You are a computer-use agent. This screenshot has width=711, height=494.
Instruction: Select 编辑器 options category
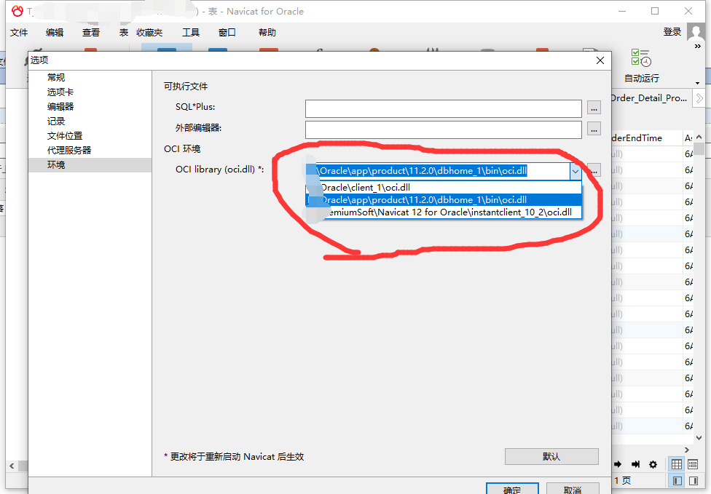pyautogui.click(x=90, y=106)
